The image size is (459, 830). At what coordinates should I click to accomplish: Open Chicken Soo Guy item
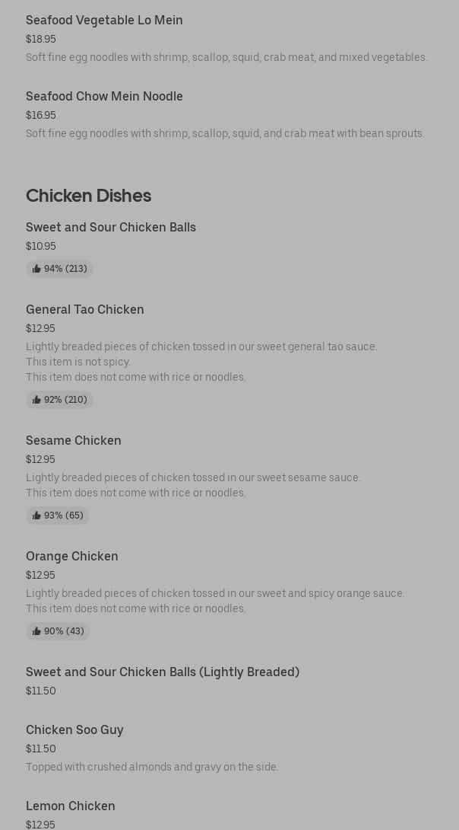[74, 730]
